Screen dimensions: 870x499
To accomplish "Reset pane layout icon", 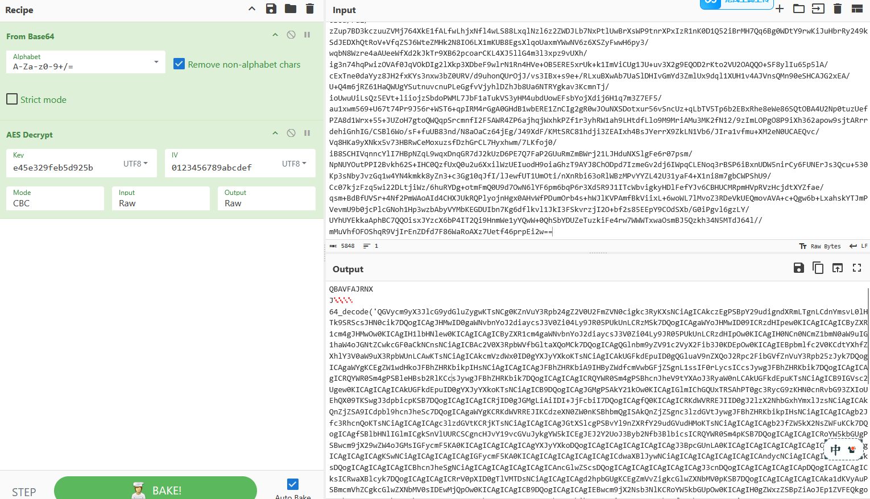I will click(857, 9).
